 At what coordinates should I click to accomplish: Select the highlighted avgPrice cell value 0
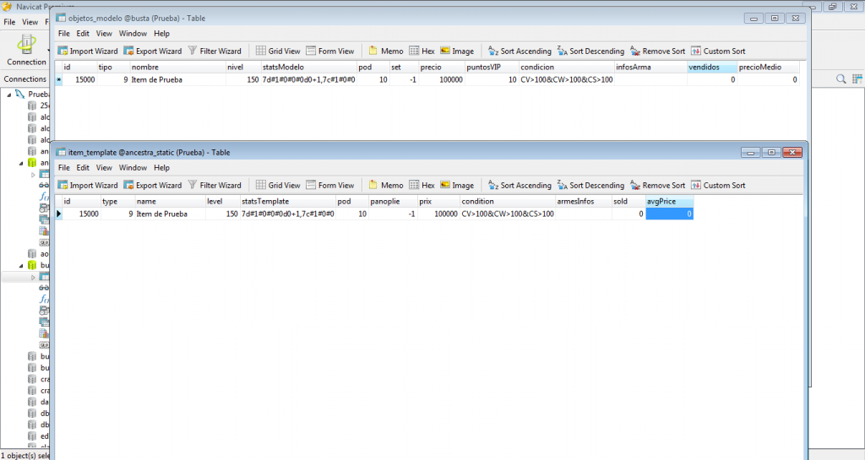pyautogui.click(x=669, y=214)
